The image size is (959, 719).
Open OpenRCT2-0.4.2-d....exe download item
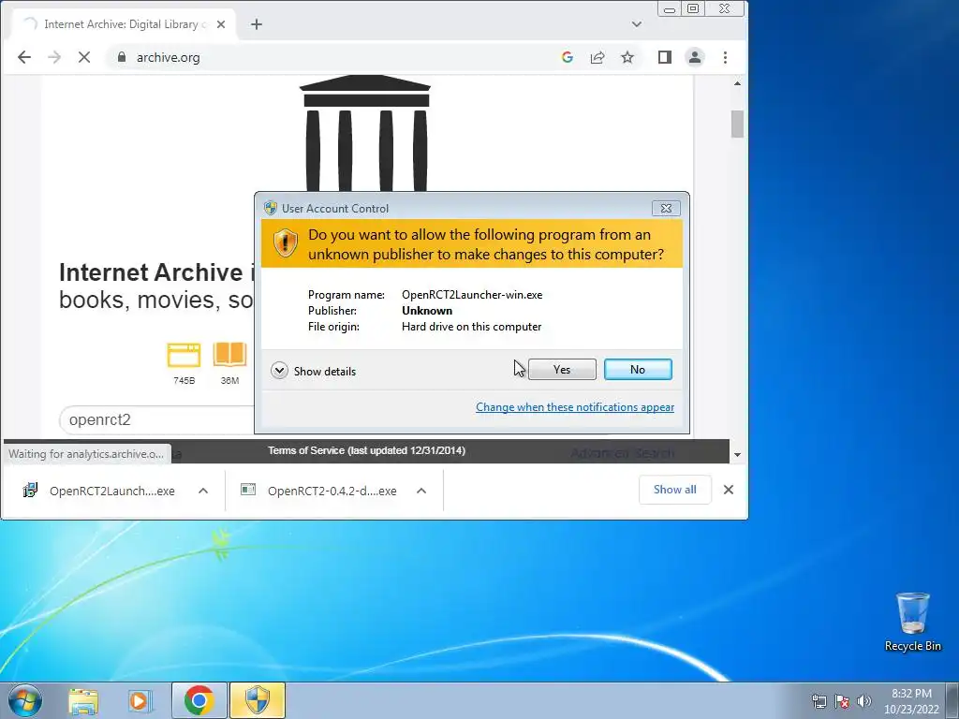(x=319, y=491)
